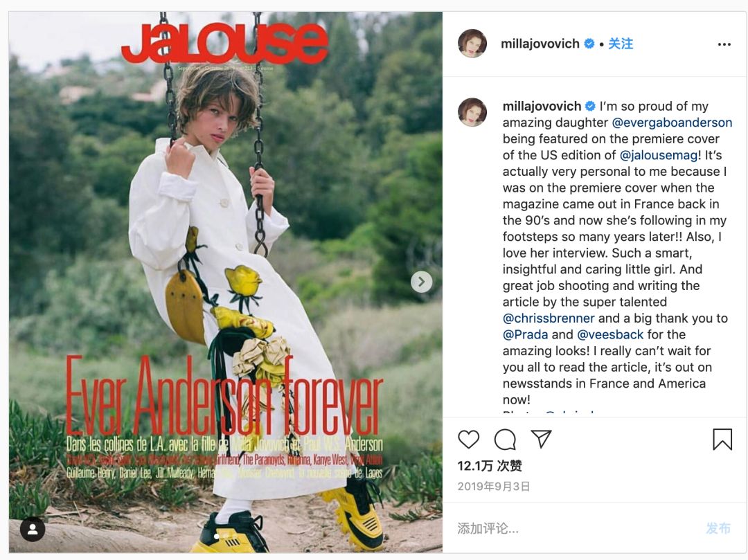Open the @veesback mention link

click(610, 334)
